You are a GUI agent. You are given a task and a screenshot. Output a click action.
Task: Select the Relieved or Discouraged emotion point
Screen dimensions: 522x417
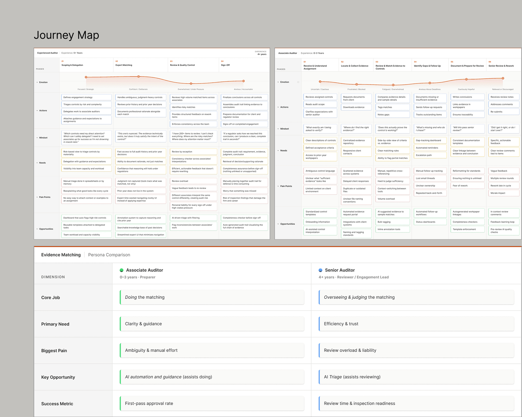503,78
